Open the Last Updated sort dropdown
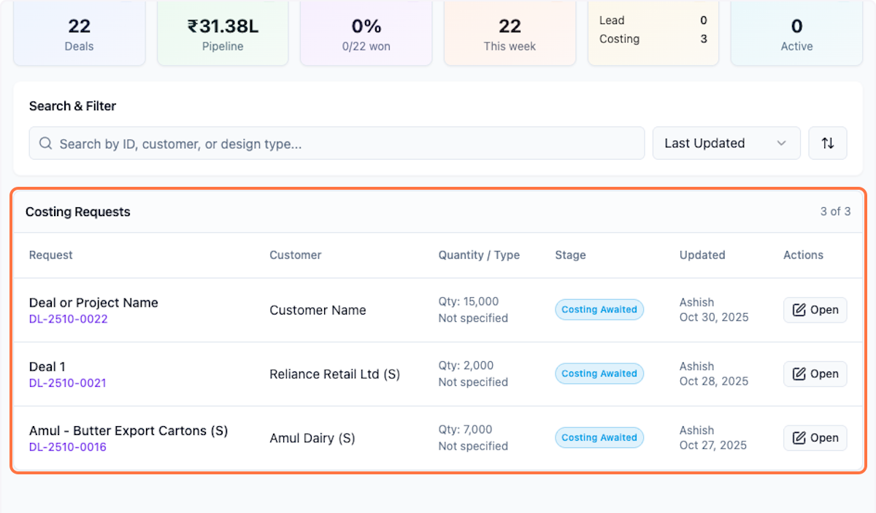Viewport: 876px width, 513px height. (726, 143)
